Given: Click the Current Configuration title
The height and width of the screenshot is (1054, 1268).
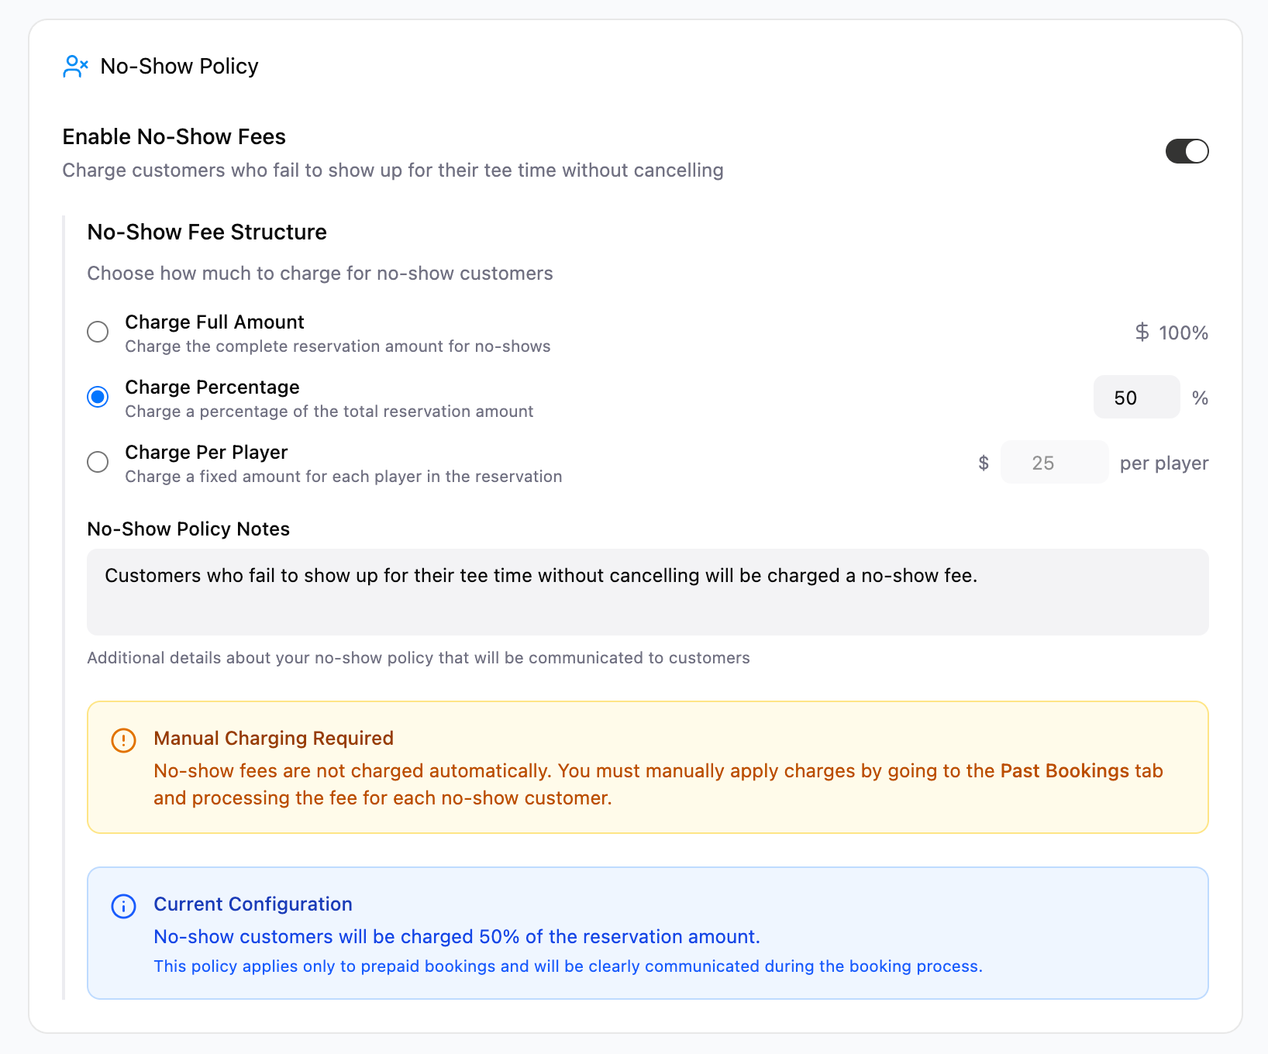Looking at the screenshot, I should [253, 904].
